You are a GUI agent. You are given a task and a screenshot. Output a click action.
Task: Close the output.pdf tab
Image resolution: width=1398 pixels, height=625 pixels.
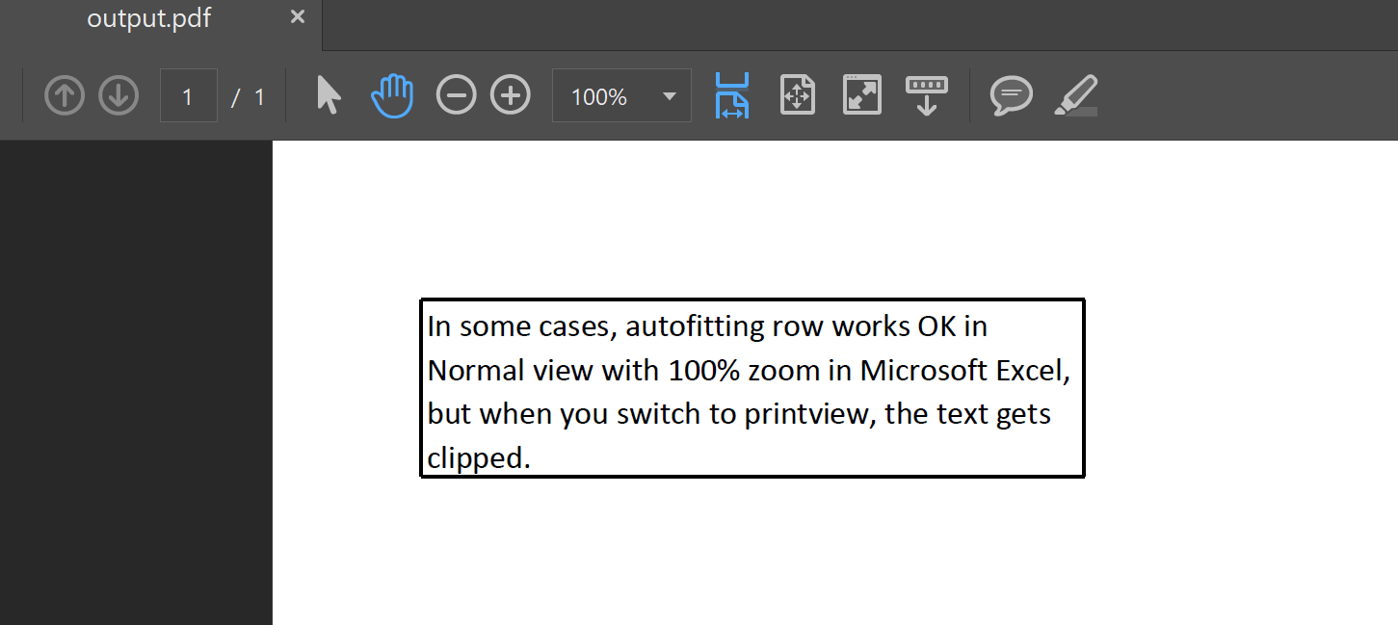click(297, 15)
